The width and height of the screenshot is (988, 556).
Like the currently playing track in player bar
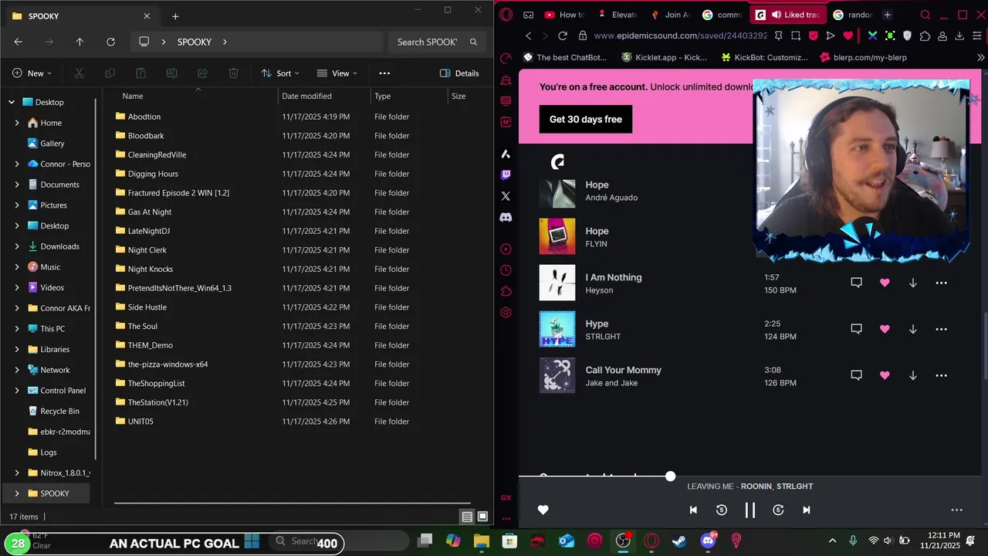tap(543, 510)
